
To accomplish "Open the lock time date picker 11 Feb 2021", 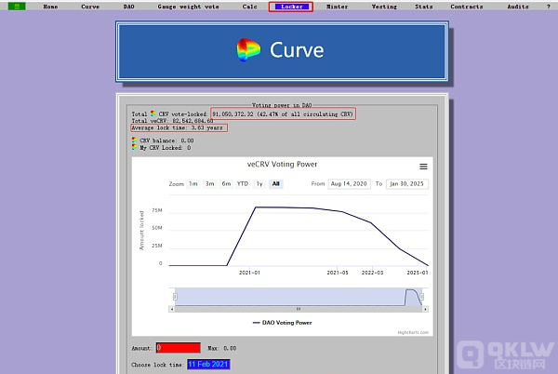I will pyautogui.click(x=208, y=364).
